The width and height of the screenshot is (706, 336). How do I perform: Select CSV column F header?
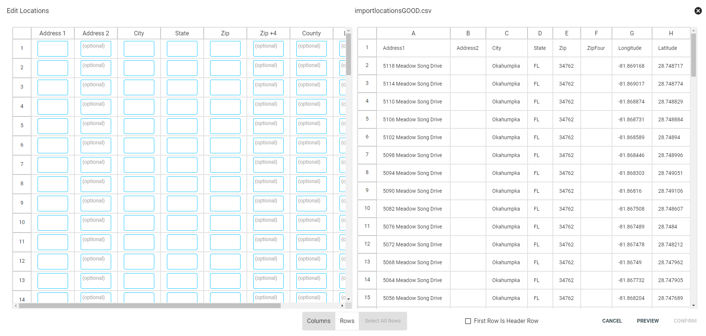(596, 33)
